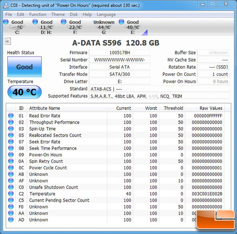Select the Unsafe Shutdown Count attribute name
The image size is (237, 234).
tap(53, 187)
